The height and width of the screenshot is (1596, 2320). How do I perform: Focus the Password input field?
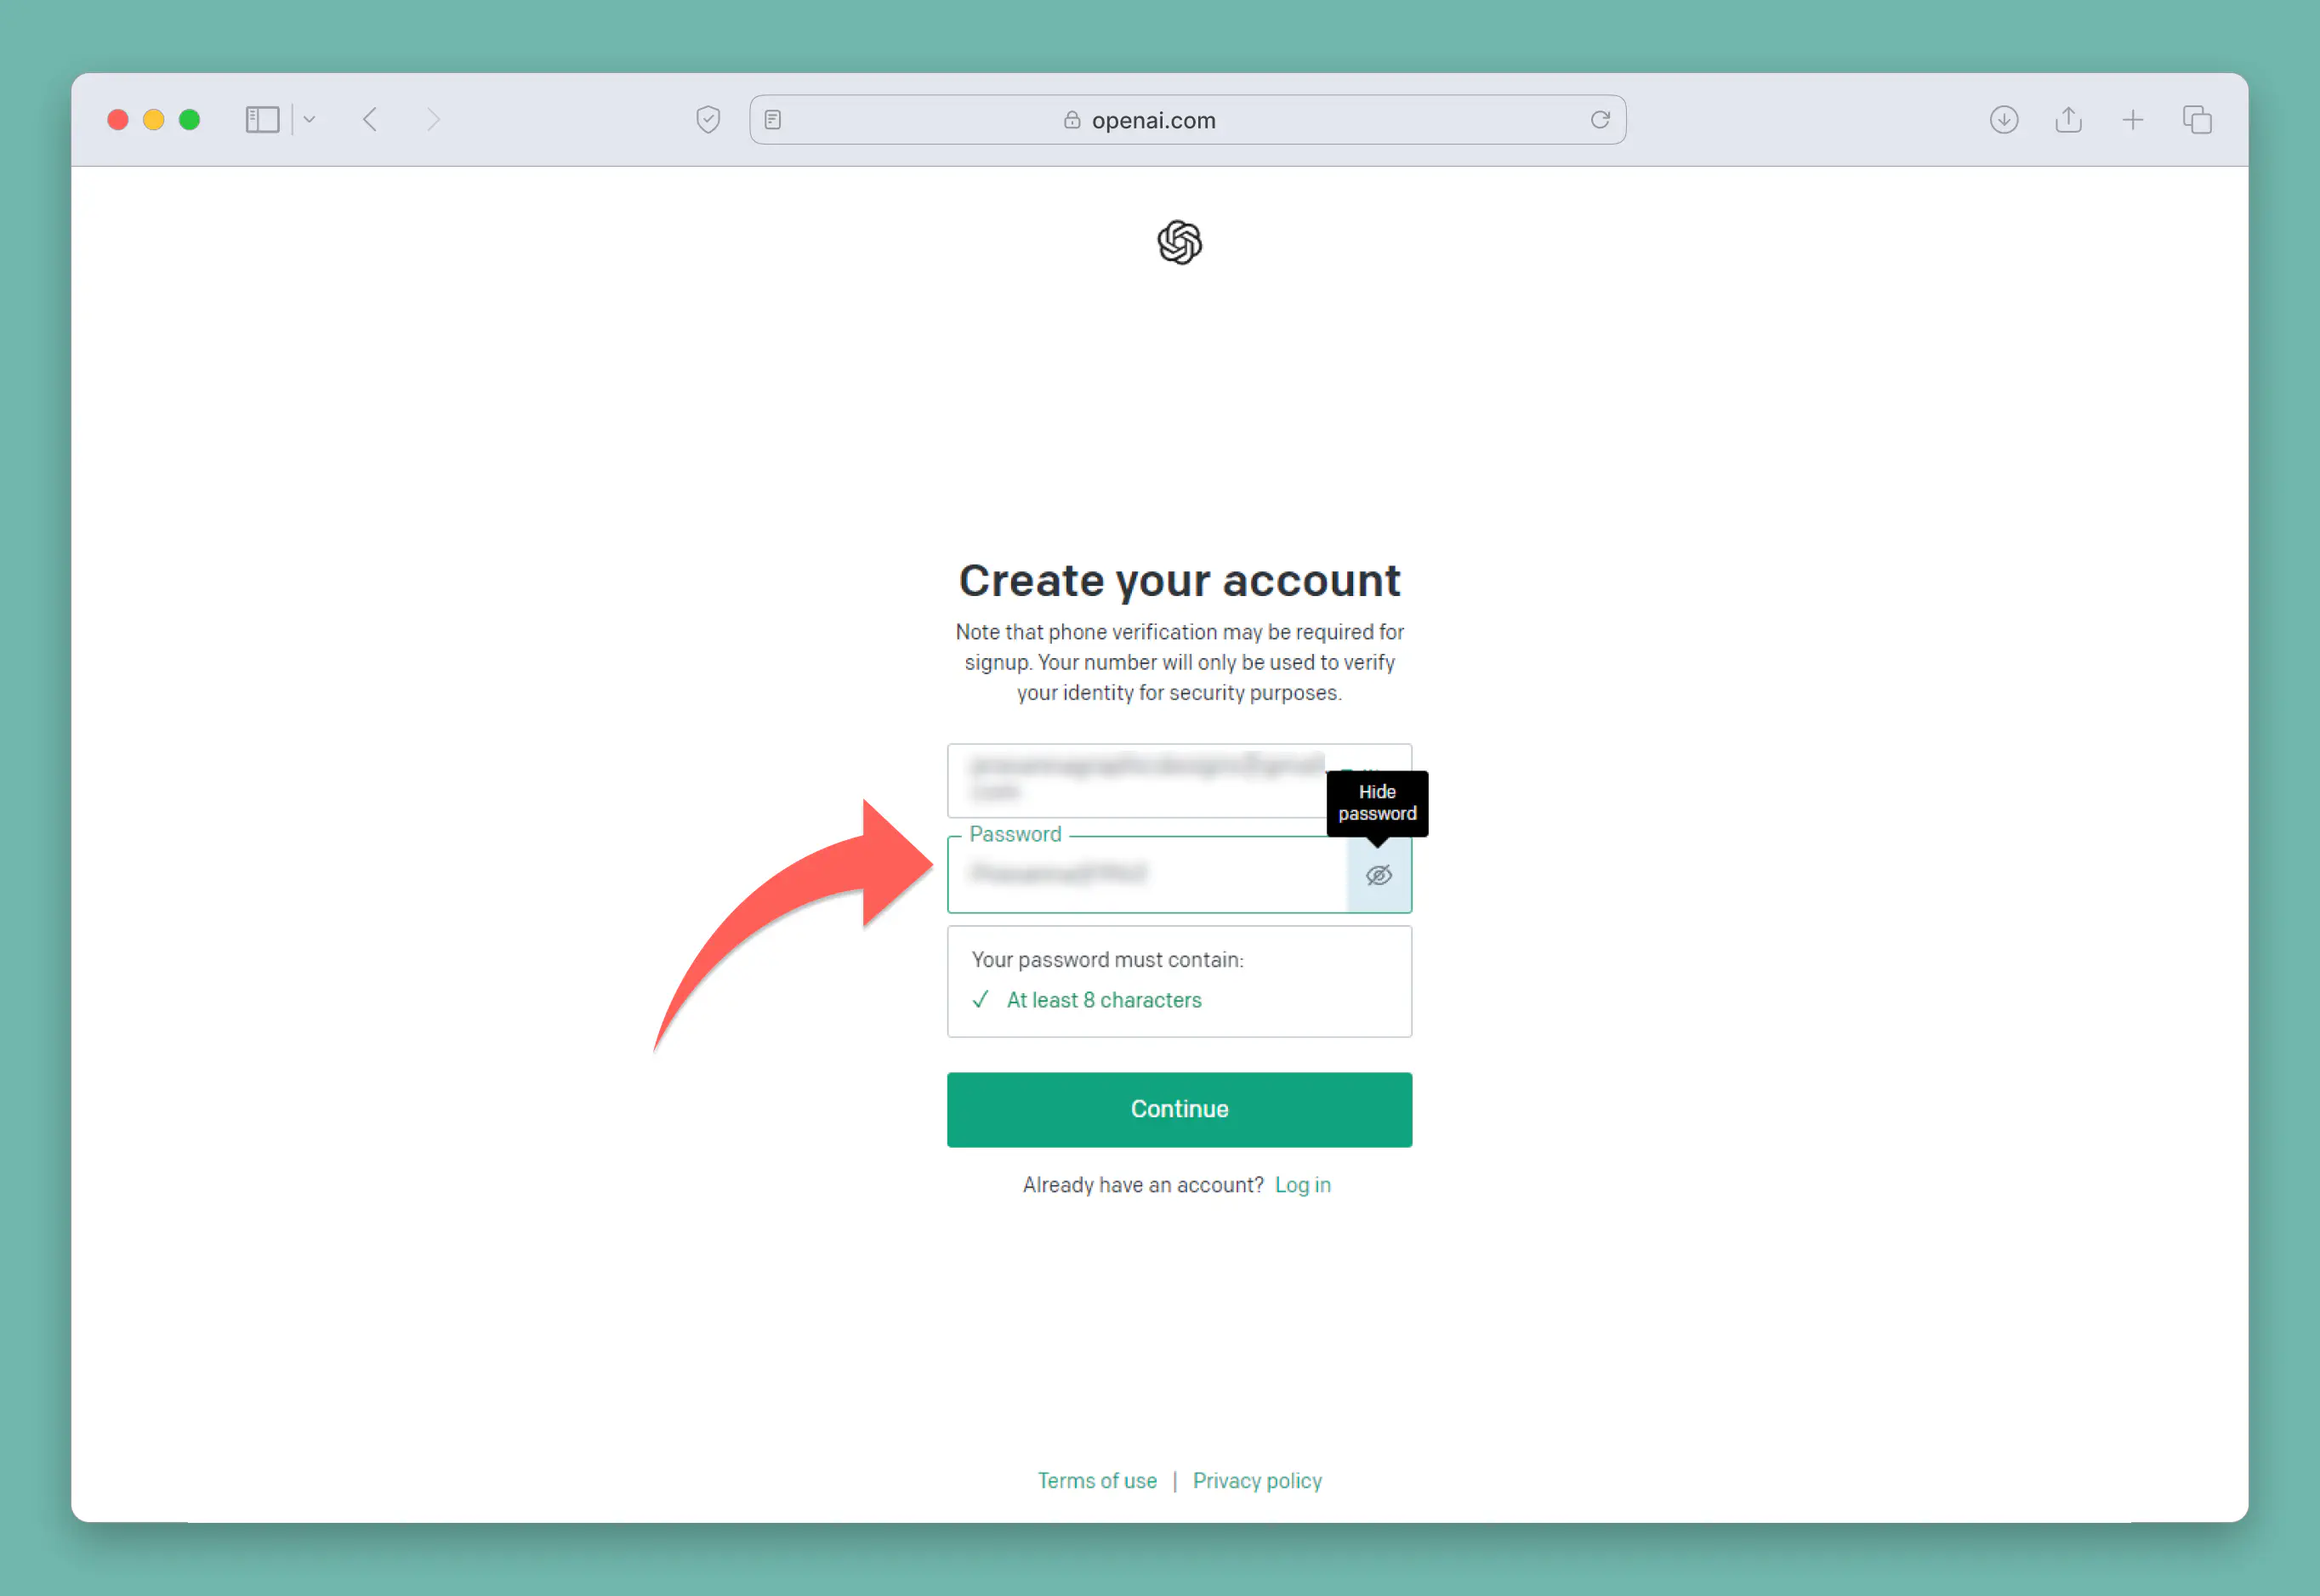pyautogui.click(x=1148, y=875)
